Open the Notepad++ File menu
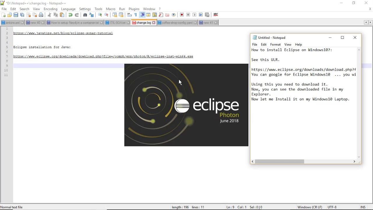Screen dimensions: 373x210 click(x=4, y=9)
